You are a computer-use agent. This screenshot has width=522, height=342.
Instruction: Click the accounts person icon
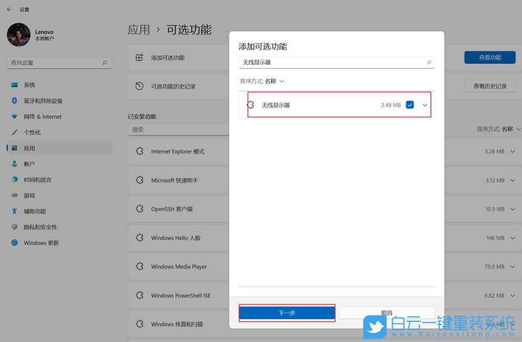click(x=14, y=164)
